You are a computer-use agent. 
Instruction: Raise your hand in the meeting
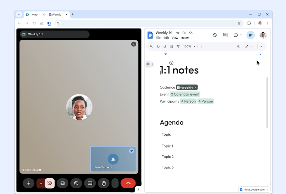[x=104, y=183]
